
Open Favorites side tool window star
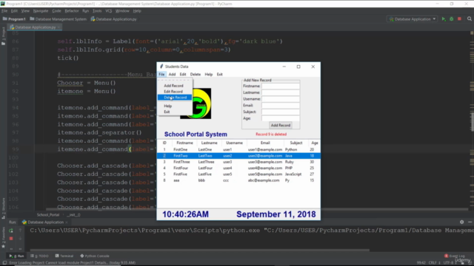(3, 238)
